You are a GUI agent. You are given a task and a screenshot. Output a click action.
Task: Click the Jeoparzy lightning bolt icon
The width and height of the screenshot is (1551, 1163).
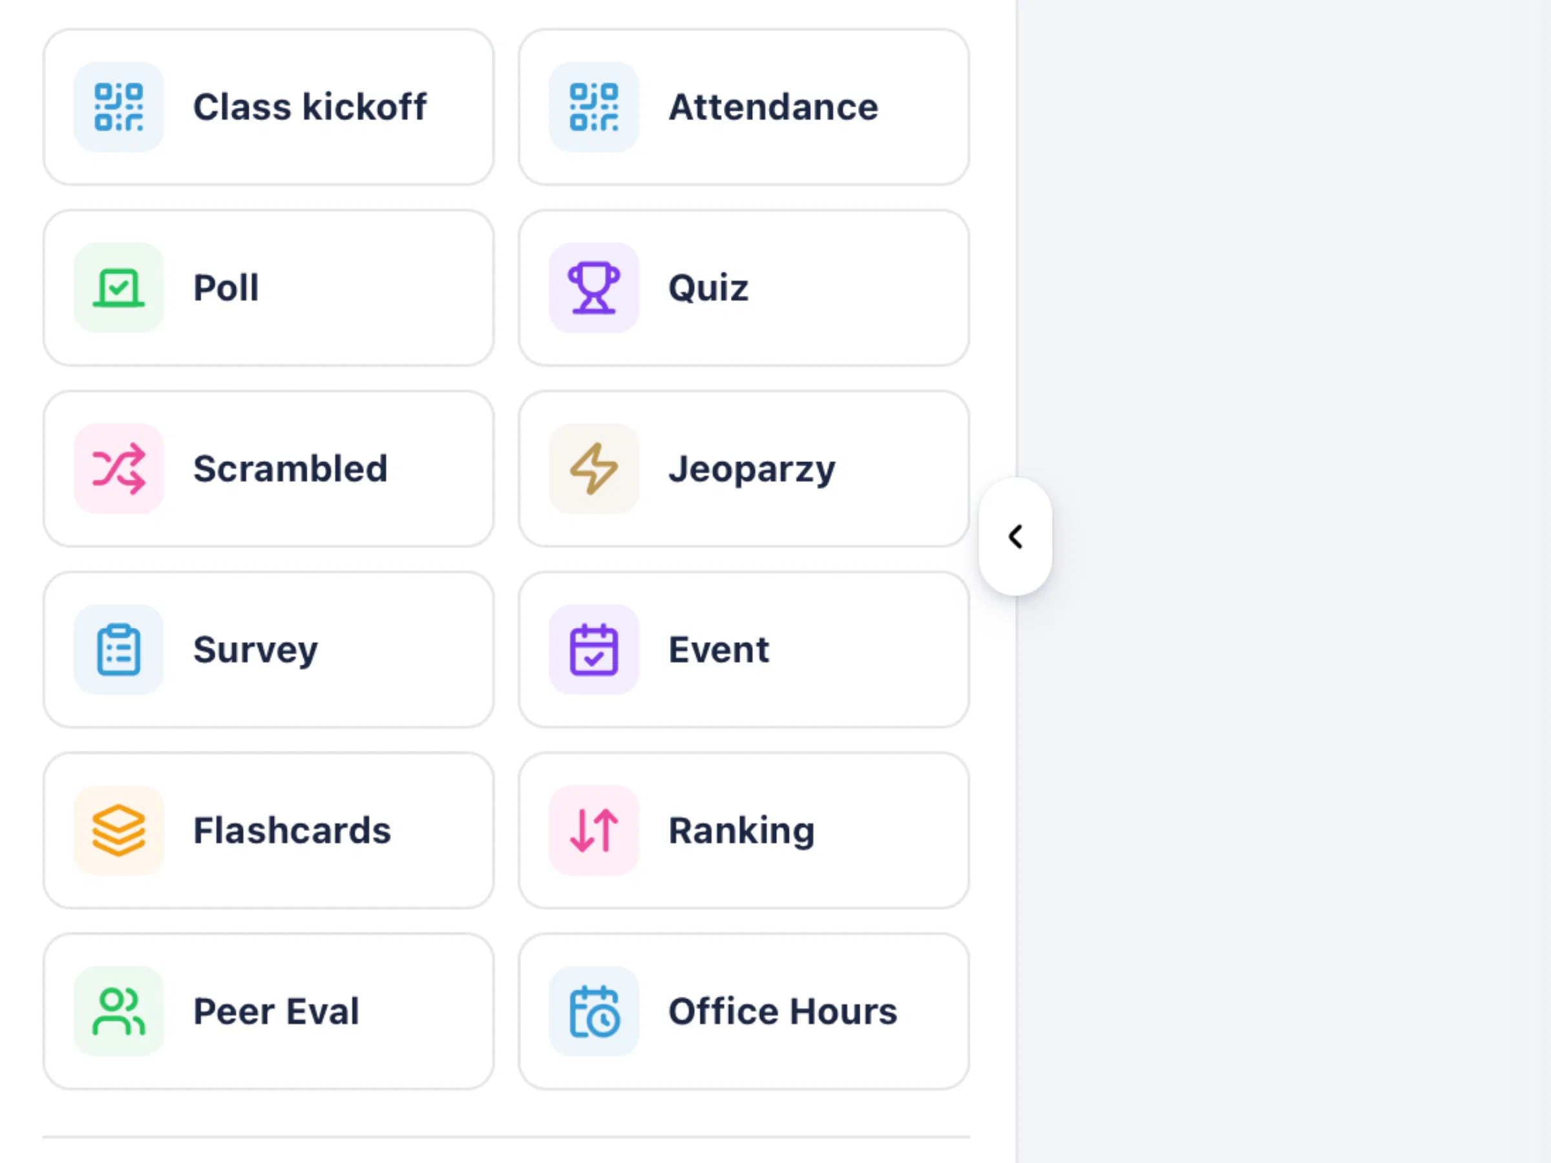coord(594,468)
